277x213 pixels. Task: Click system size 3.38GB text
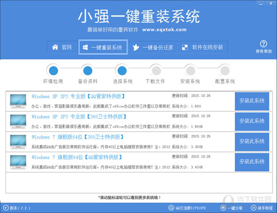197,147
